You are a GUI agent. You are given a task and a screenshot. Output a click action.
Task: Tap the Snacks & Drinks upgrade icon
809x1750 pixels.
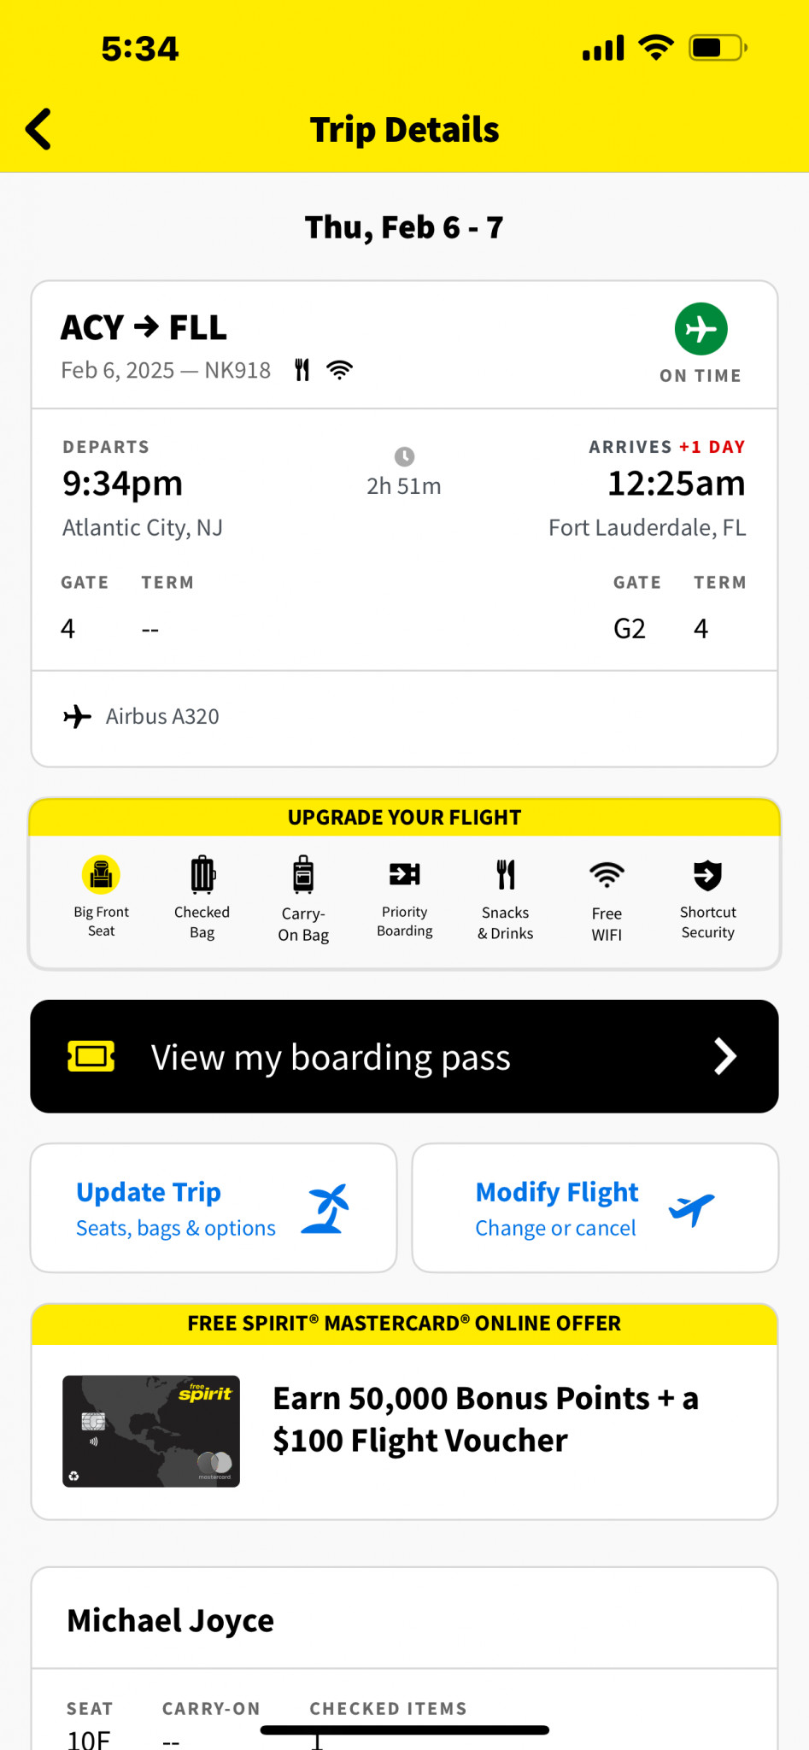[506, 875]
